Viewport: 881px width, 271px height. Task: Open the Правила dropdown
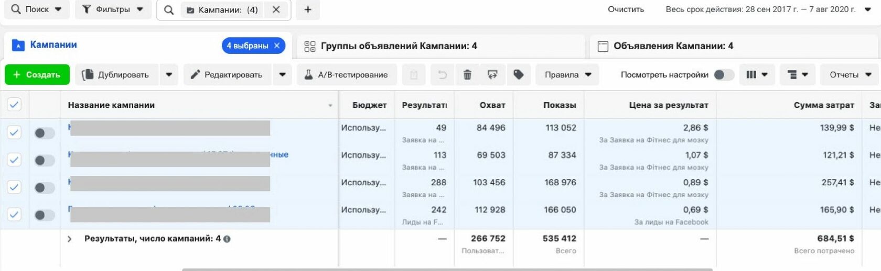567,75
